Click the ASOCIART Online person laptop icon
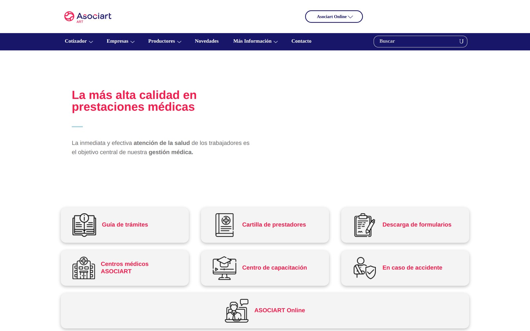The image size is (530, 331). click(x=237, y=310)
